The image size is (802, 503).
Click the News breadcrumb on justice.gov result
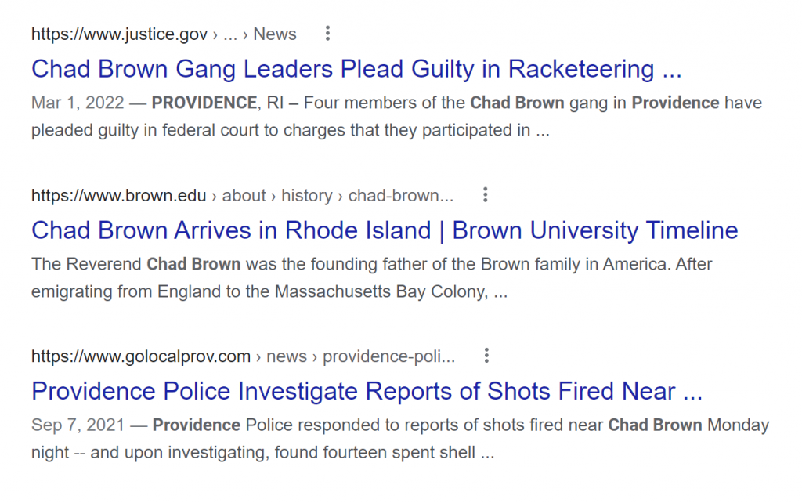275,34
